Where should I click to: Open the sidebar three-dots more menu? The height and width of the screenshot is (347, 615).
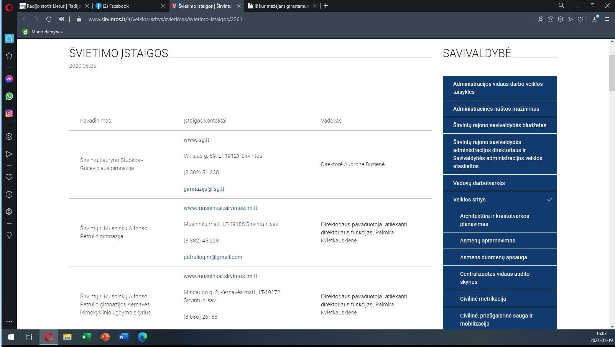[x=9, y=322]
